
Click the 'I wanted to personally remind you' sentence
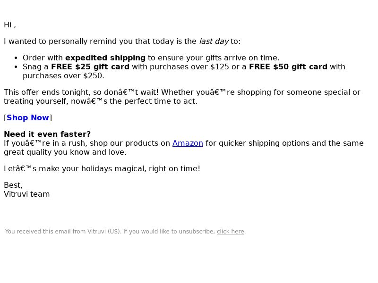point(122,42)
